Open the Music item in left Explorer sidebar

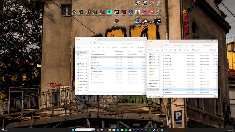coord(82,76)
